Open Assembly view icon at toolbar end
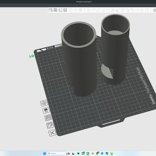This screenshot has height=156, width=156. pyautogui.click(x=154, y=10)
